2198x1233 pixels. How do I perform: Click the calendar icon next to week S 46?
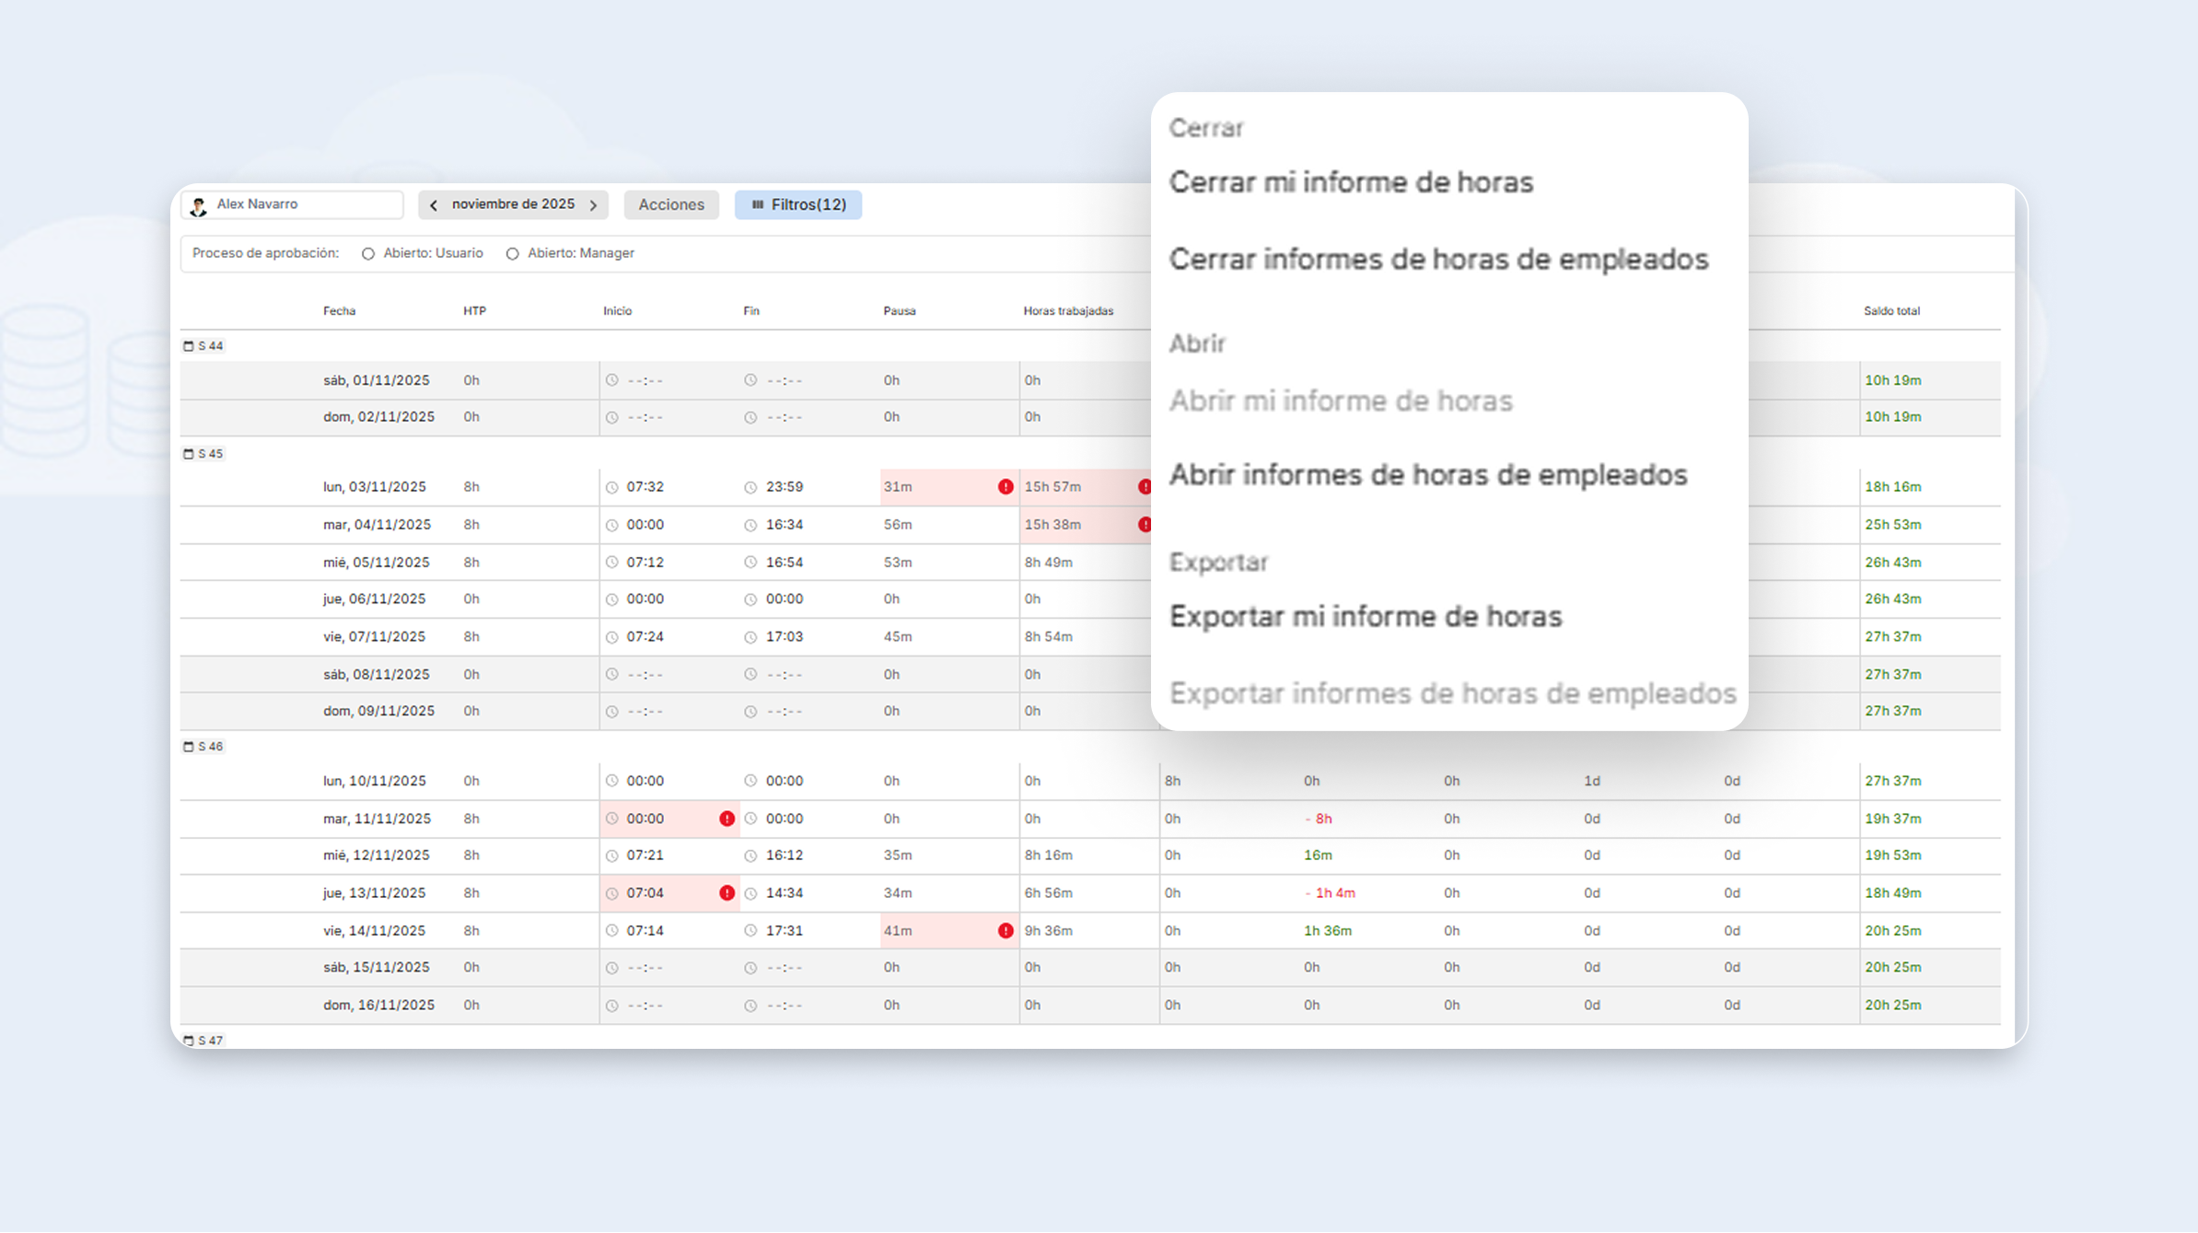click(189, 747)
